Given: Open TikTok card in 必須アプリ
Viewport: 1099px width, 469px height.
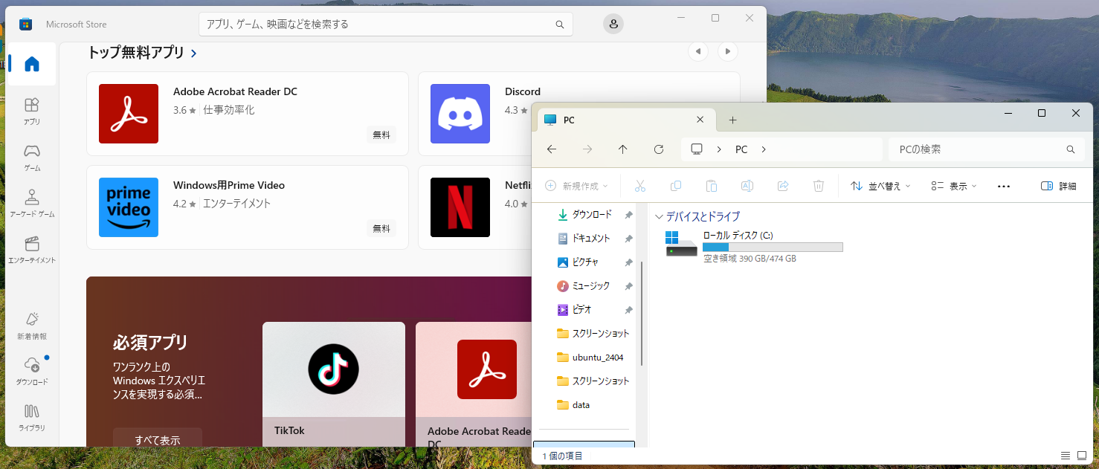Looking at the screenshot, I should pos(334,384).
